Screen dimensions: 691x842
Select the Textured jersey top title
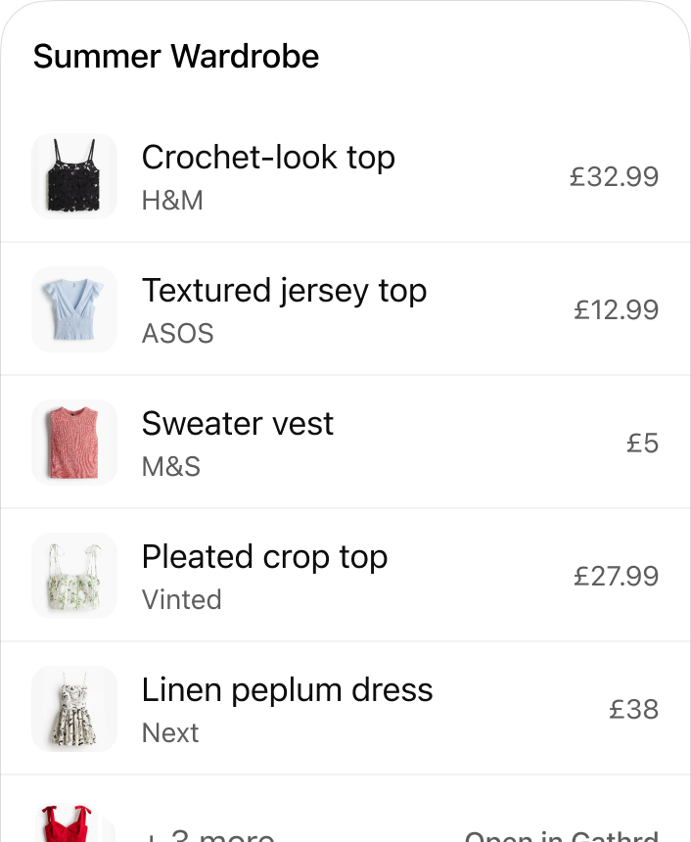pyautogui.click(x=284, y=291)
